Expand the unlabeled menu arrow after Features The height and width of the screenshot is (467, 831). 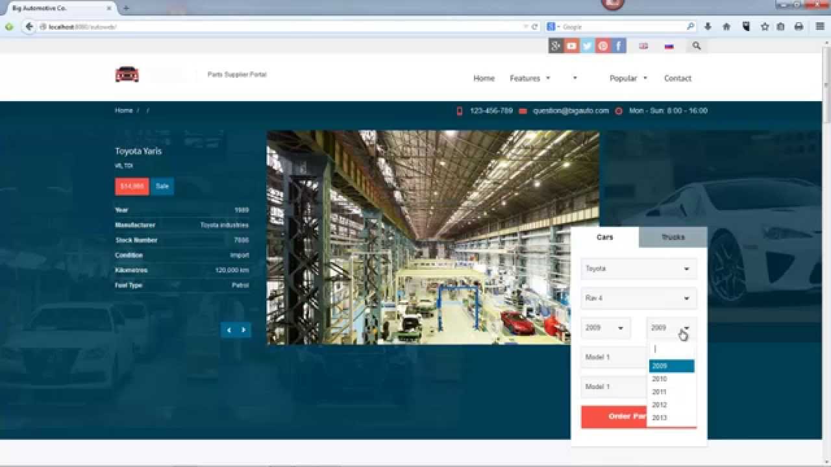click(575, 78)
